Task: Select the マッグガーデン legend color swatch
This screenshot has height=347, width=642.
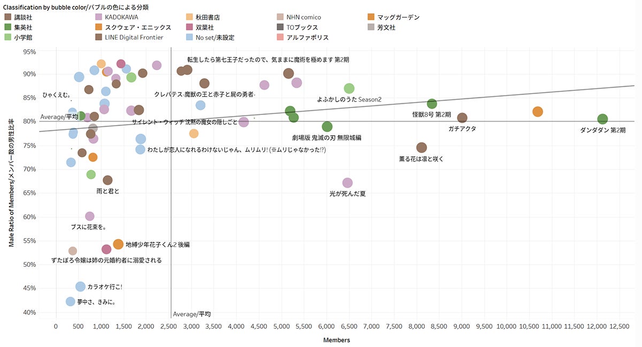Action: click(x=372, y=18)
